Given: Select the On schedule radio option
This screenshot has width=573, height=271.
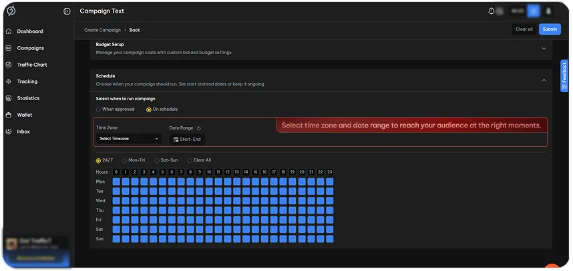Looking at the screenshot, I should point(149,109).
